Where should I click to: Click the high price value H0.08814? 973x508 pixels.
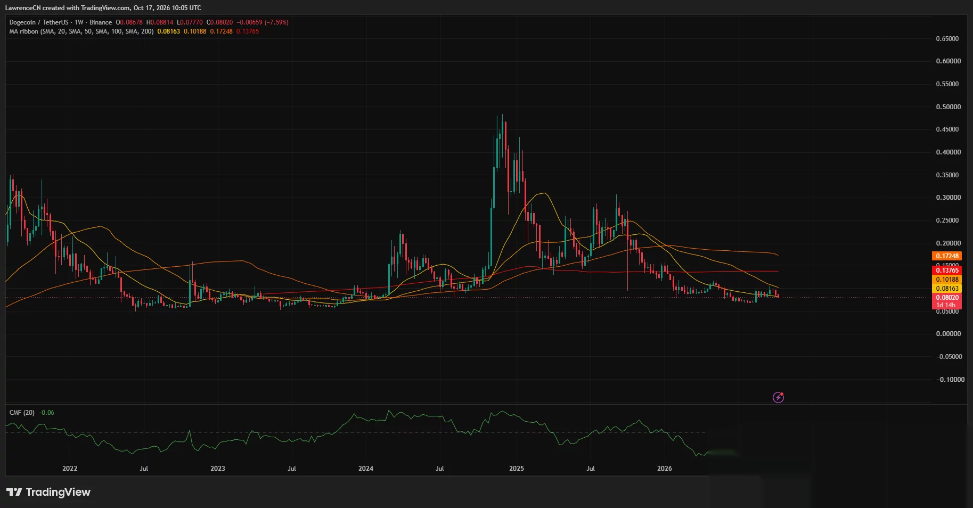coord(160,22)
